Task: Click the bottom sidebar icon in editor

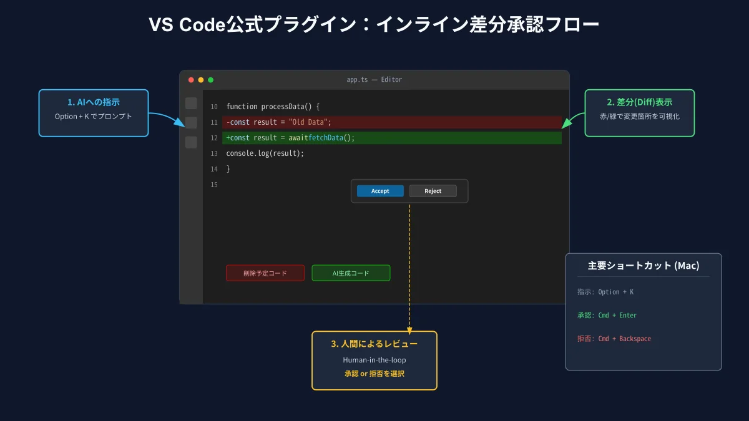Action: pyautogui.click(x=191, y=142)
